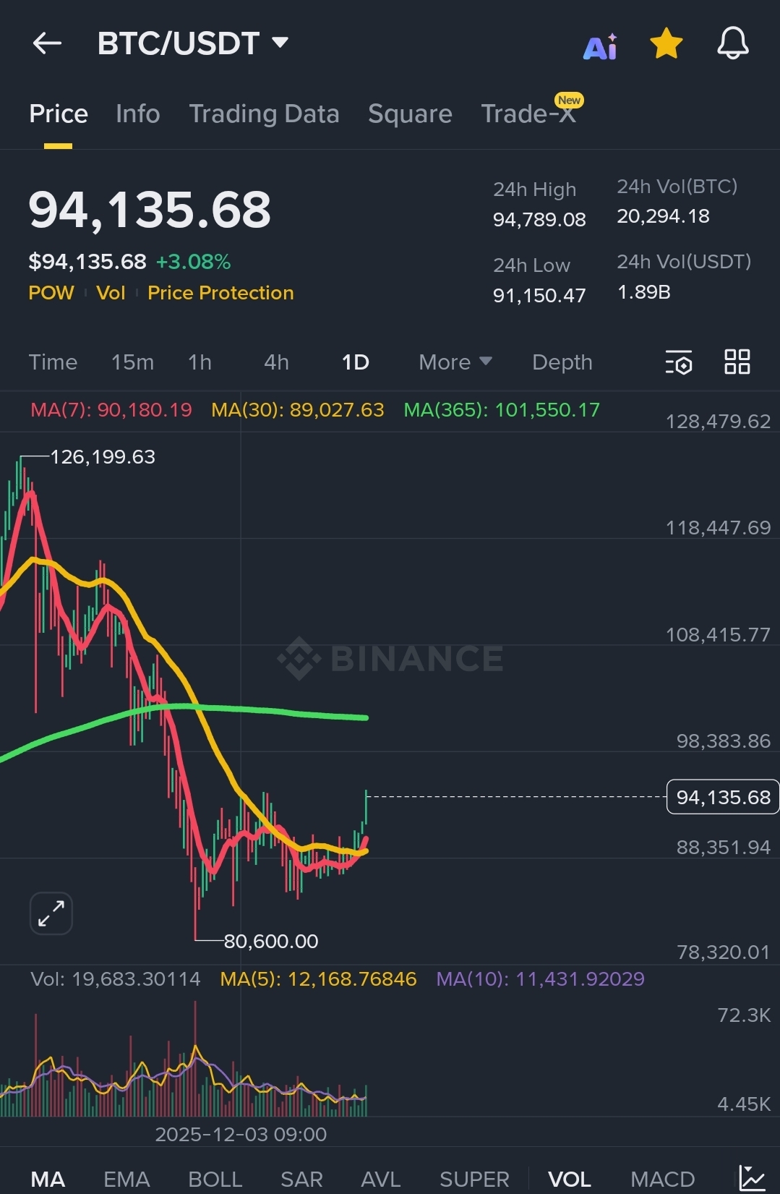The image size is (780, 1194).
Task: Expand the chart to fullscreen
Action: pyautogui.click(x=51, y=913)
